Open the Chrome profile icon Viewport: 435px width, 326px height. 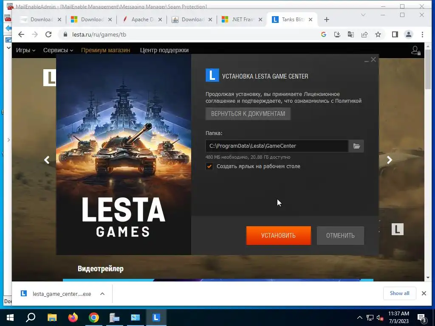point(408,34)
